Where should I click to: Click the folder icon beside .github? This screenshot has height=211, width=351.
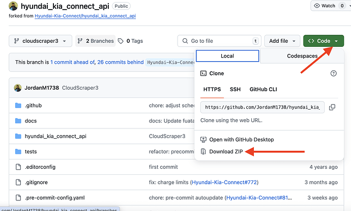(18, 106)
